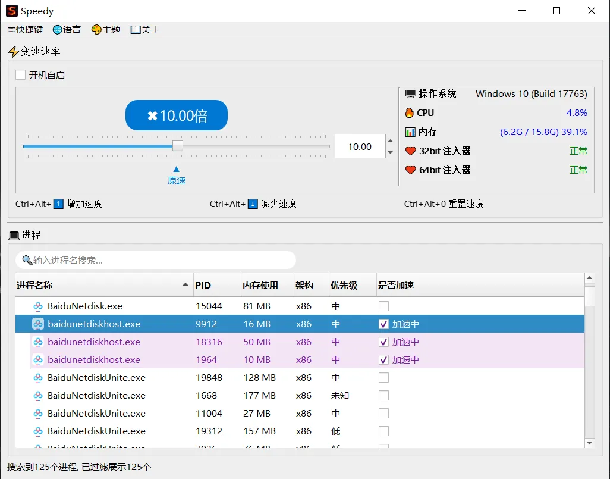Screen dimensions: 610x479
Task: Click the magnifier icon in process search
Action: pos(27,260)
